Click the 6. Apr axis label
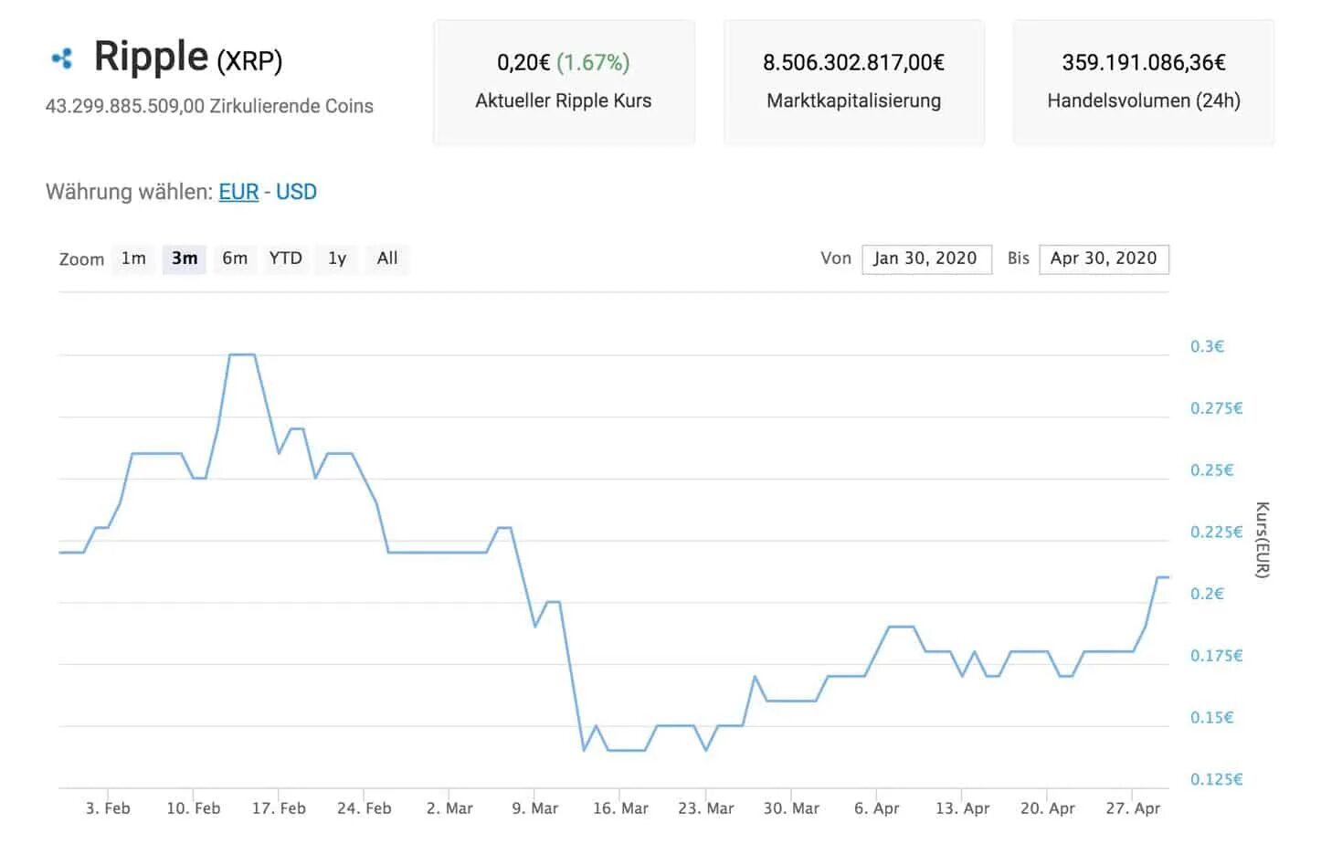Screen dimensions: 1321x844 [877, 808]
